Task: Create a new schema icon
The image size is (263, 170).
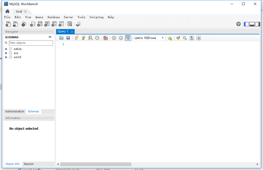Action: pos(33,24)
